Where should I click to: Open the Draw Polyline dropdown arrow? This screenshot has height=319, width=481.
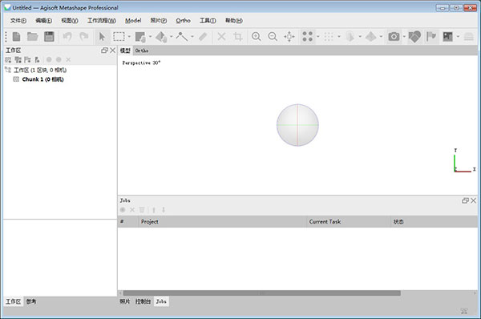(192, 37)
